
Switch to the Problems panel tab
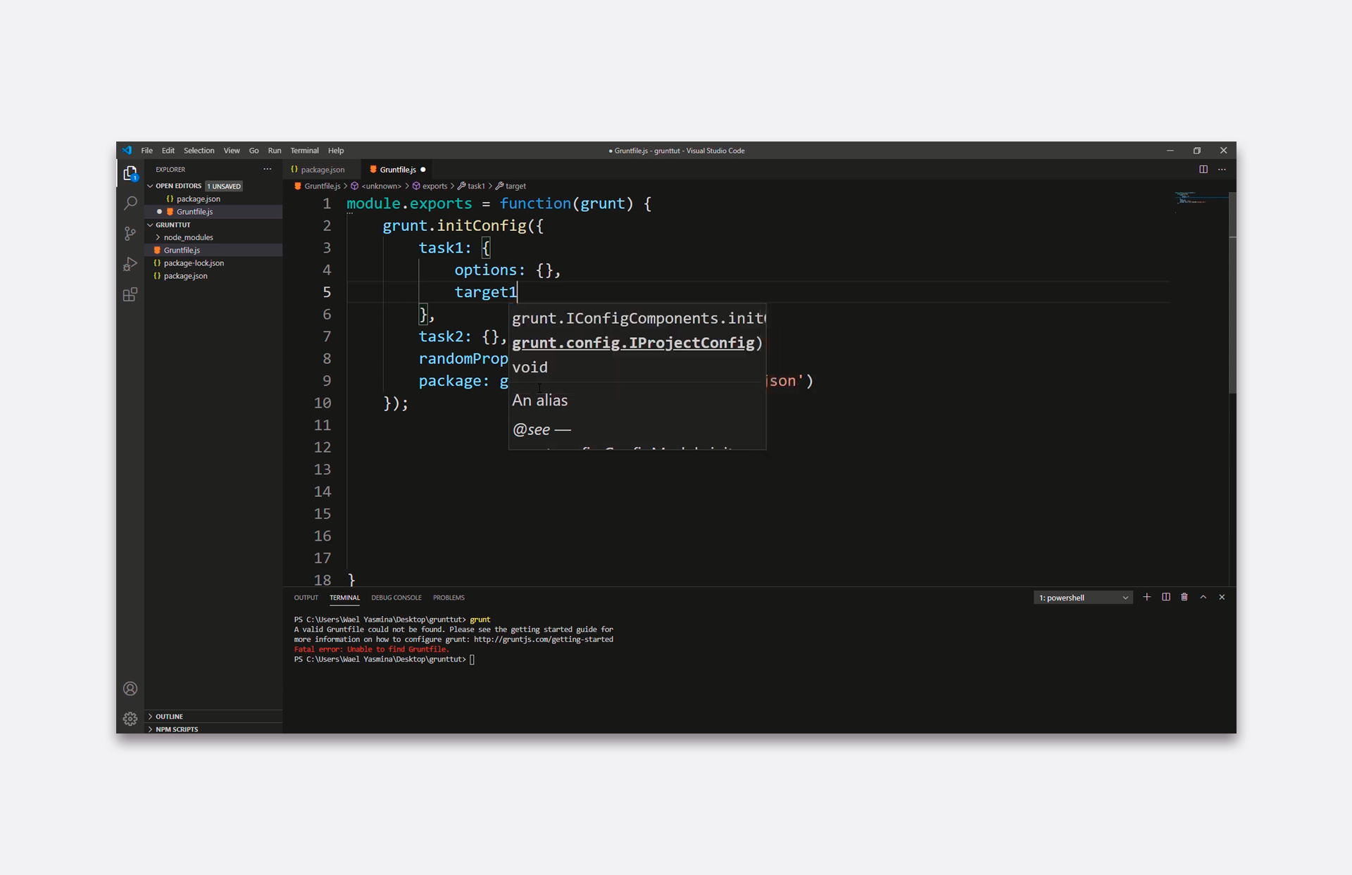449,598
